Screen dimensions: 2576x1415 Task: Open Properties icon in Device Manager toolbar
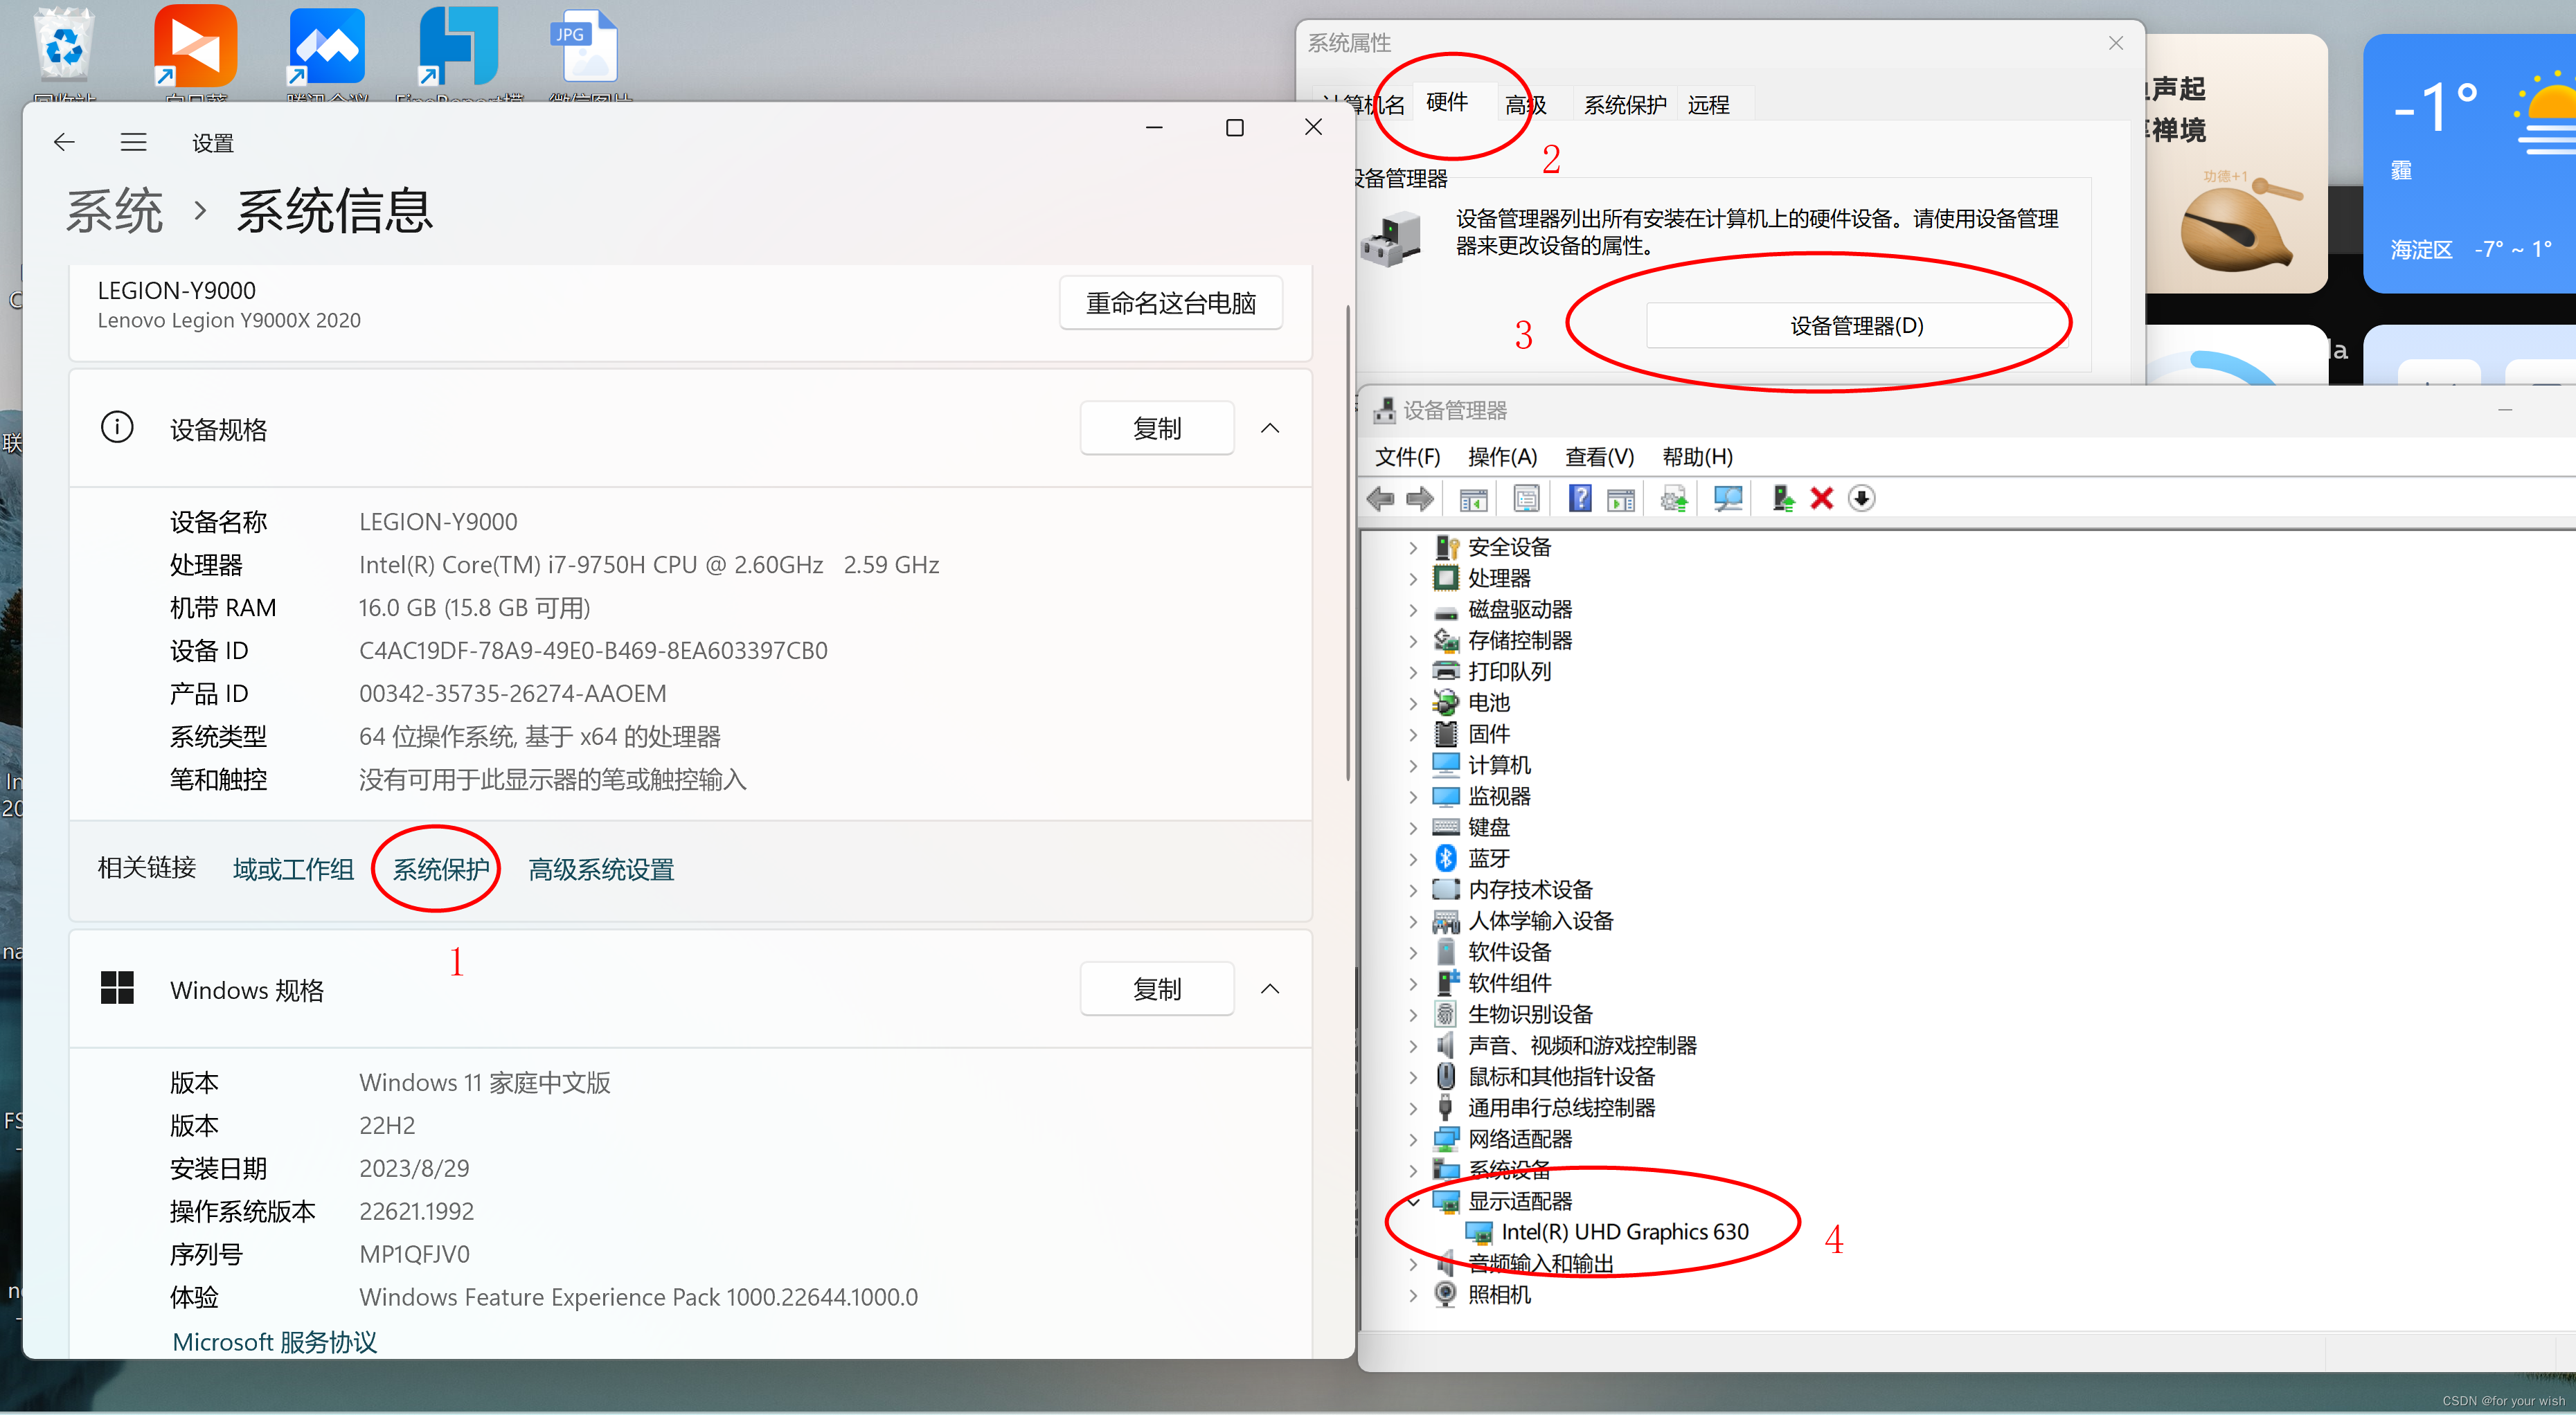coord(1526,498)
